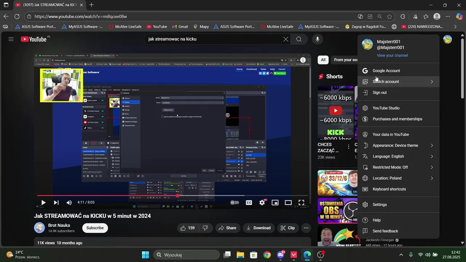Open the Windows Start menu button
Viewport: 466px width, 262px height.
(x=145, y=255)
